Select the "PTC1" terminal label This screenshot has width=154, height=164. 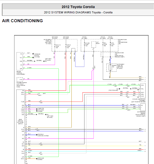point(23,94)
